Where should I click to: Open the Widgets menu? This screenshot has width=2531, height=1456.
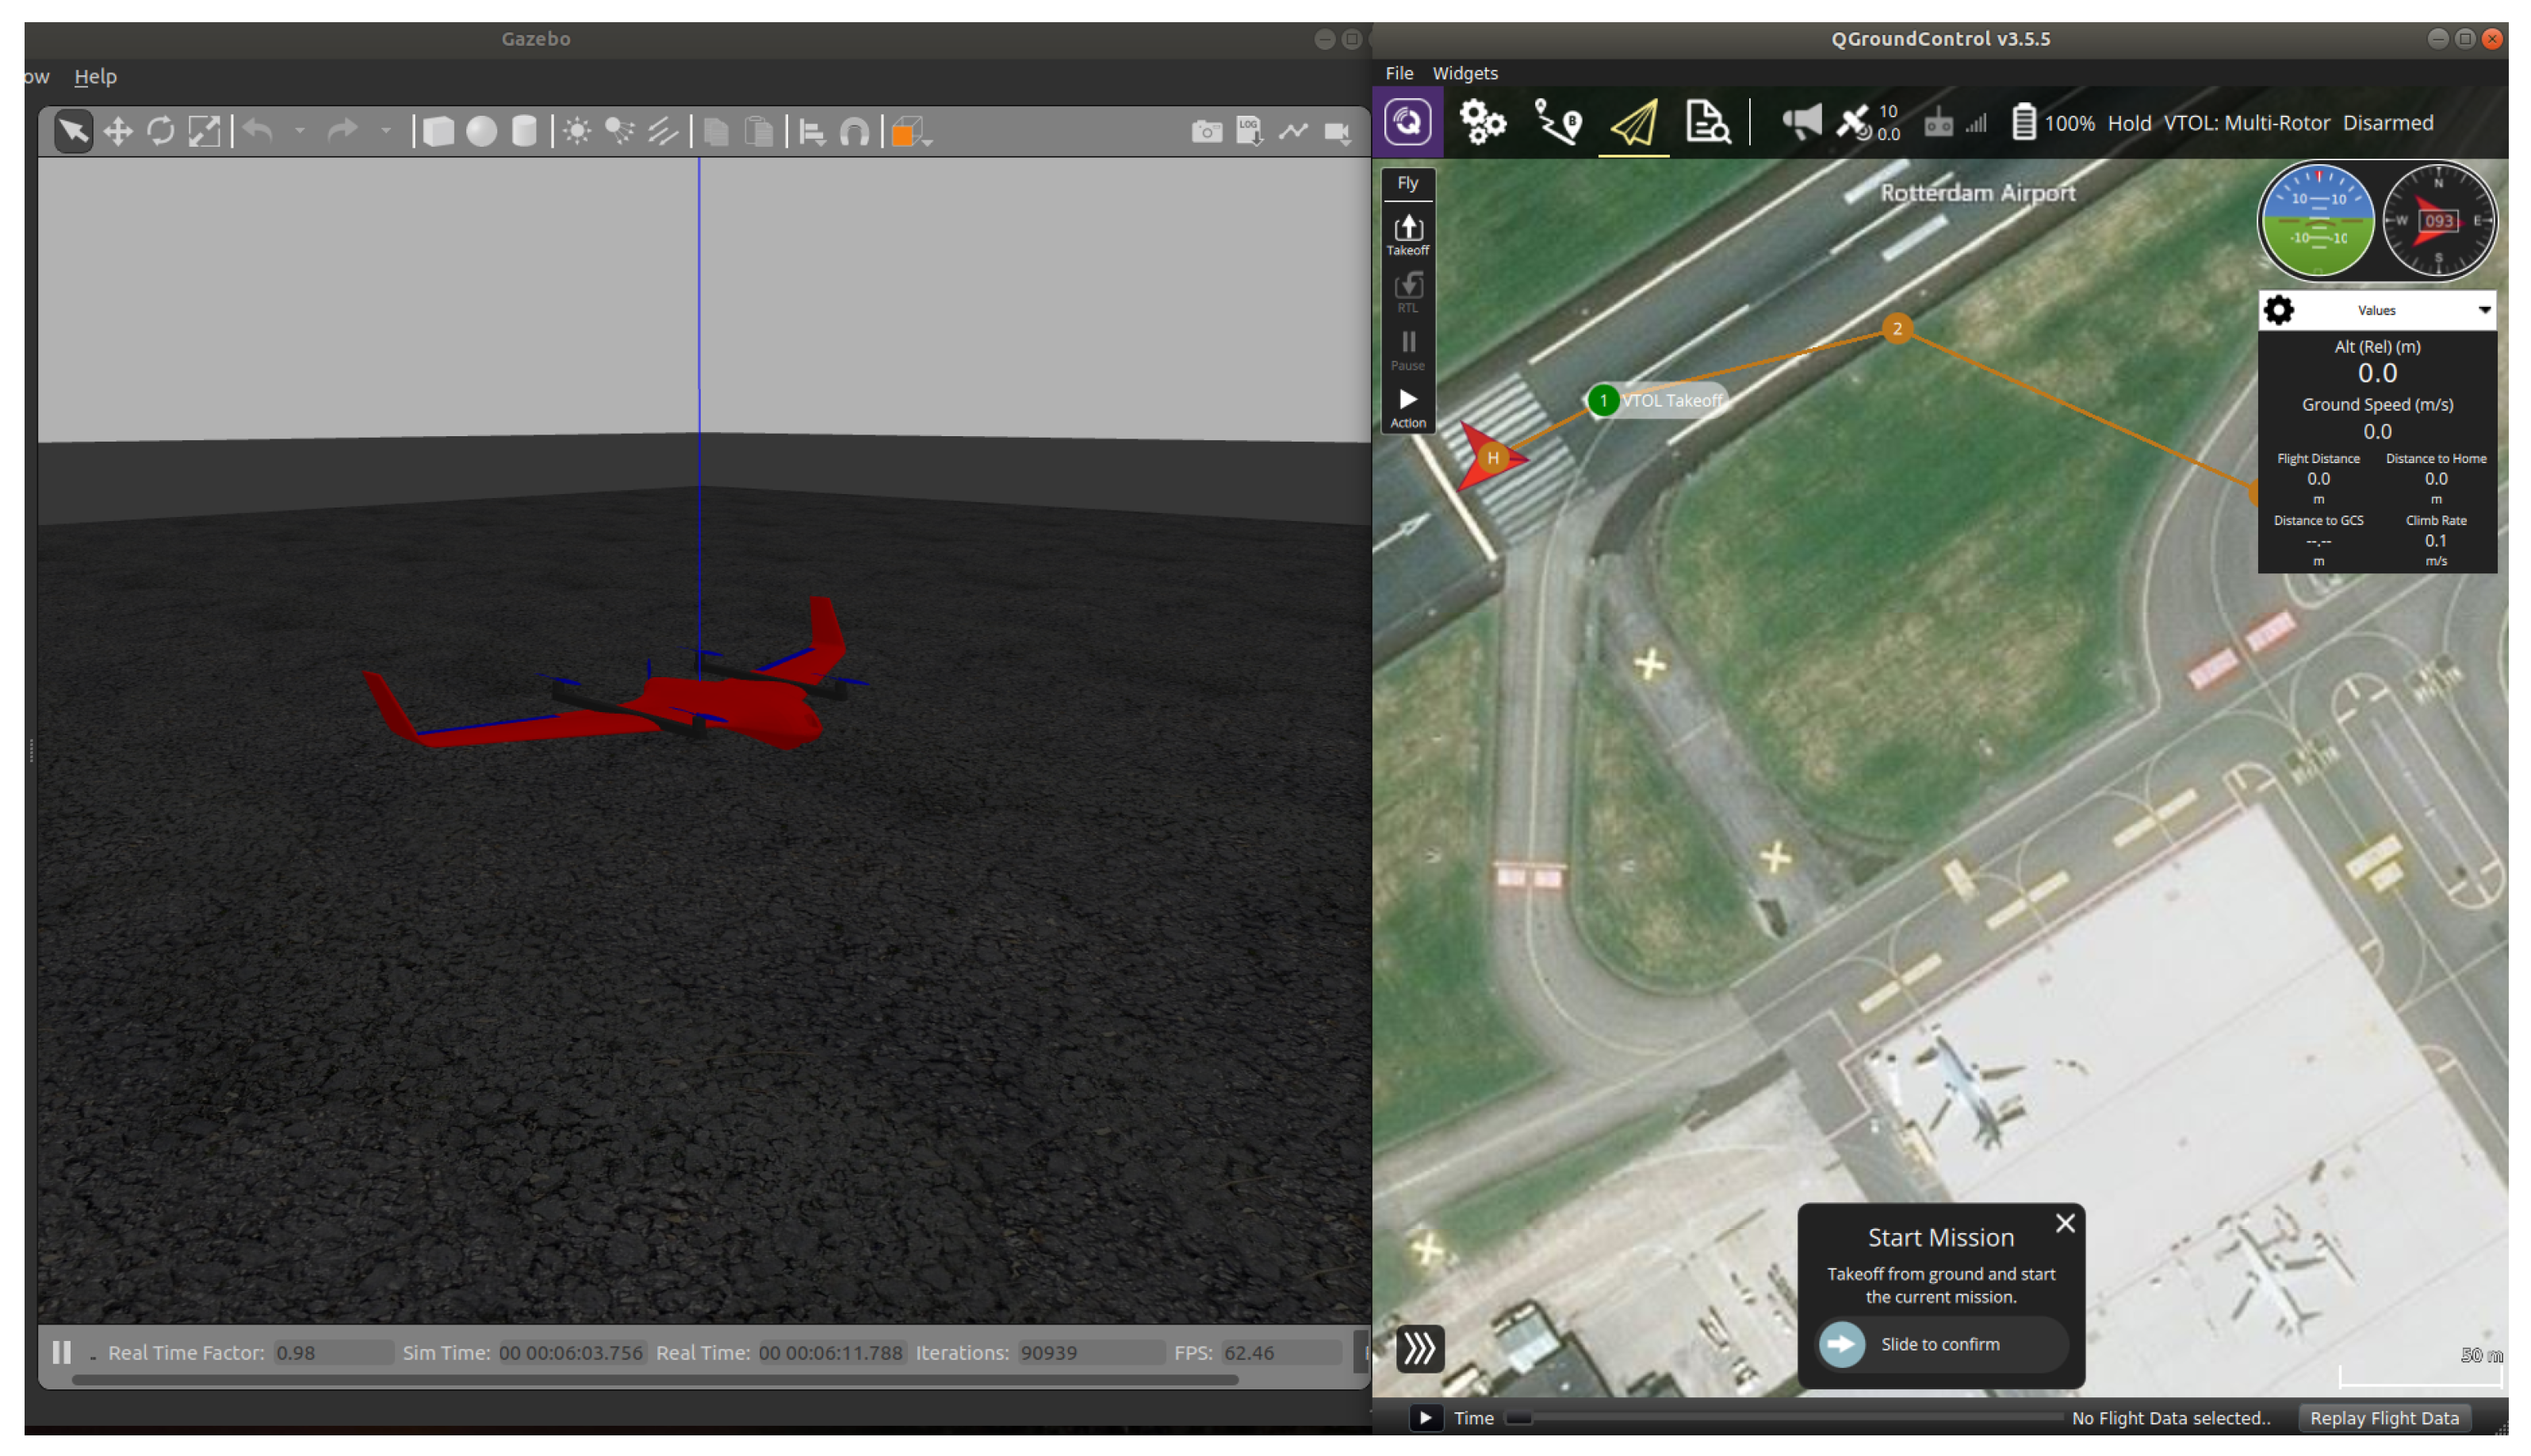1465,73
